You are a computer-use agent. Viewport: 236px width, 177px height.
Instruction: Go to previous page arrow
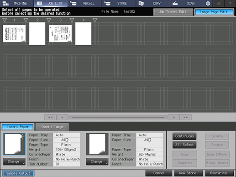pyautogui.click(x=62, y=117)
